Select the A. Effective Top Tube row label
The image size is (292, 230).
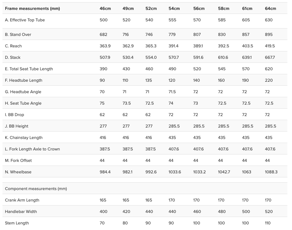[25, 20]
